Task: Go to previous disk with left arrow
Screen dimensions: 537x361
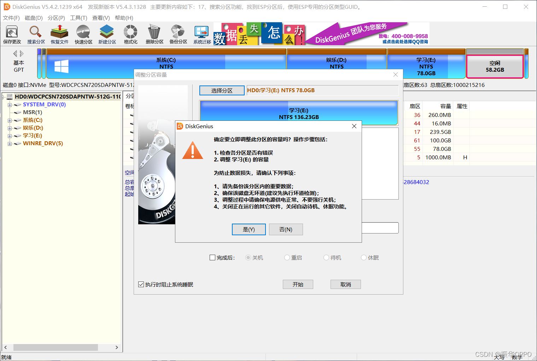Action: (x=15, y=54)
